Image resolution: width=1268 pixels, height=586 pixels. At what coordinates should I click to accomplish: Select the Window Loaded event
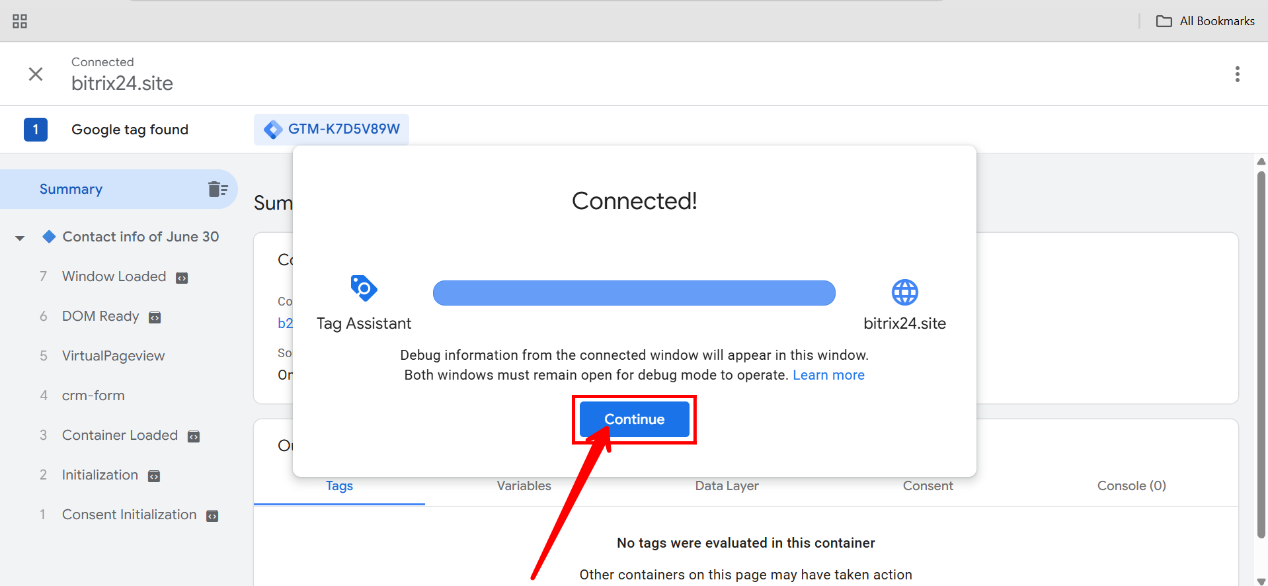tap(114, 276)
